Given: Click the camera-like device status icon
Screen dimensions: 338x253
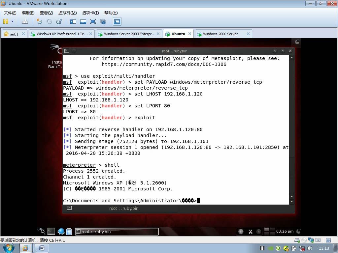Looking at the screenshot, I should 318,240.
